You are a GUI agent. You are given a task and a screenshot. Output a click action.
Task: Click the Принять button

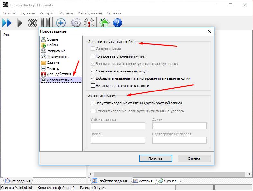point(155,158)
